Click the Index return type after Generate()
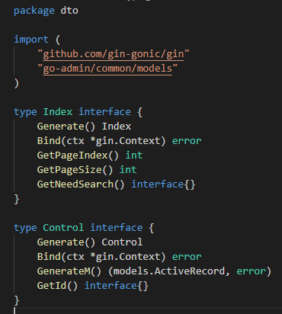The width and height of the screenshot is (282, 314). (x=117, y=127)
